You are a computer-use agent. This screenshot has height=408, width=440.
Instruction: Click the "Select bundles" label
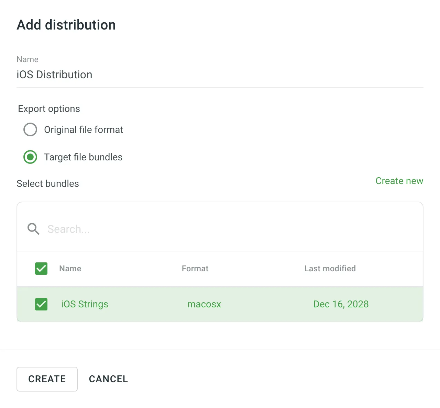click(47, 183)
